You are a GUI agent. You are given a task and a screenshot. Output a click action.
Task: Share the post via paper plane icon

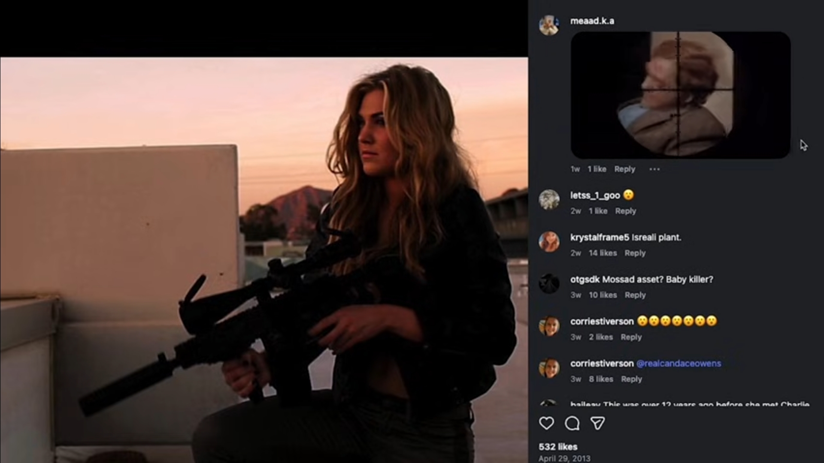coord(597,423)
